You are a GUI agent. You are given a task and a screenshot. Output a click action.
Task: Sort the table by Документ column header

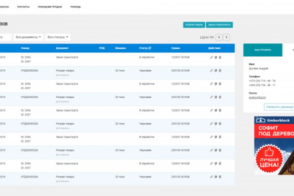pyautogui.click(x=62, y=48)
